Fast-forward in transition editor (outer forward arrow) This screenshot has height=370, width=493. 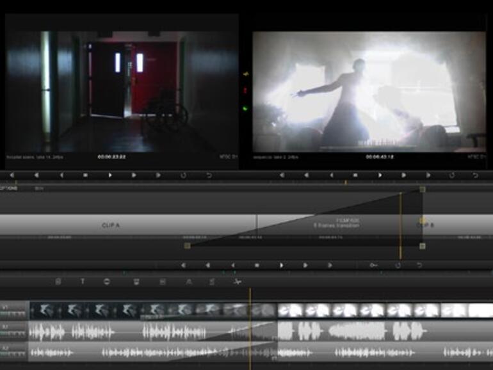[x=330, y=265]
